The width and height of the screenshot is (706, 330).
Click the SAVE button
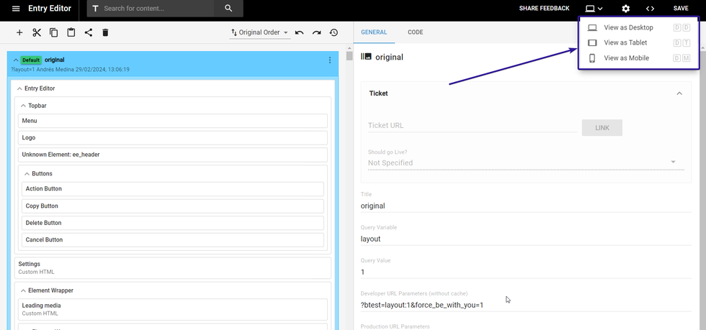tap(681, 9)
